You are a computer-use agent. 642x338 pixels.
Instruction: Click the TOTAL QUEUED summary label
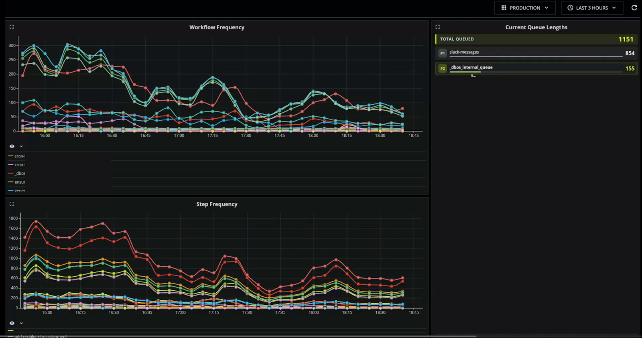[x=457, y=39]
